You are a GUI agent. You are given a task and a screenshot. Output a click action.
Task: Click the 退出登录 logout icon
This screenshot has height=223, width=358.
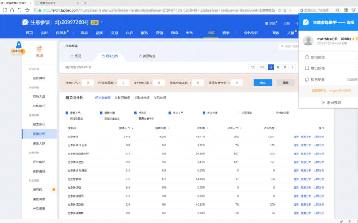[323, 103]
